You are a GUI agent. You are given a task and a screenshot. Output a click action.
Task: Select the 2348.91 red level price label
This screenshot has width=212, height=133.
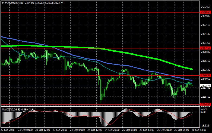(206, 75)
